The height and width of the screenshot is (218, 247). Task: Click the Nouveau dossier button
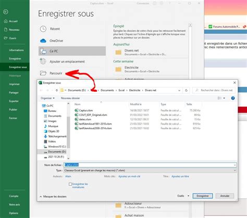tap(70, 98)
